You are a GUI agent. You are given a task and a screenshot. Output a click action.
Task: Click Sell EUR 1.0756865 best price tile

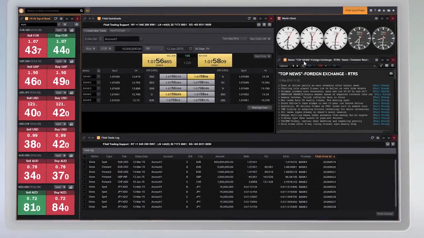159,61
